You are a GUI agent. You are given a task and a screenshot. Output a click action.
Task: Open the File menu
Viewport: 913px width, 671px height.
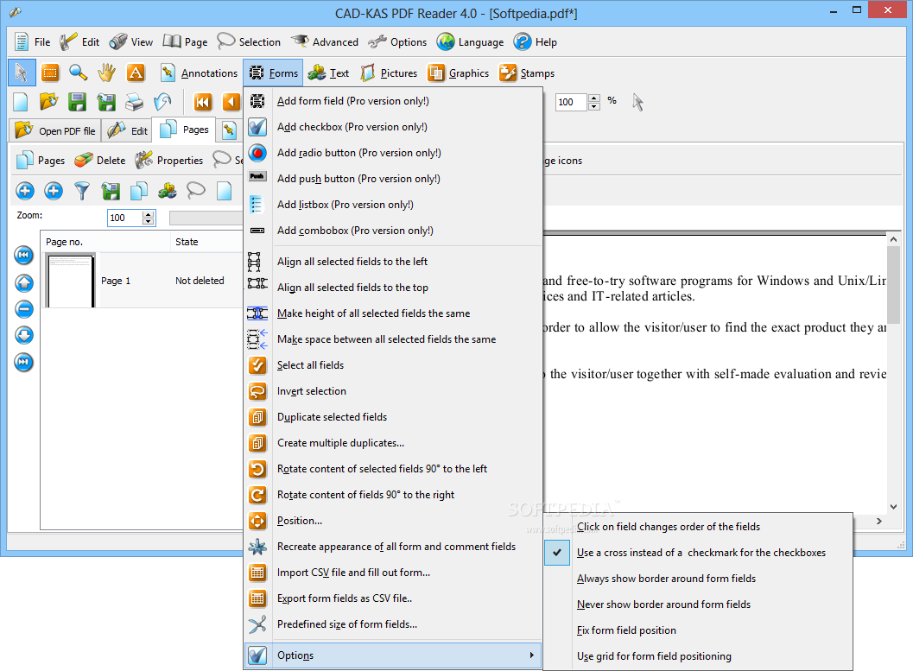(31, 42)
